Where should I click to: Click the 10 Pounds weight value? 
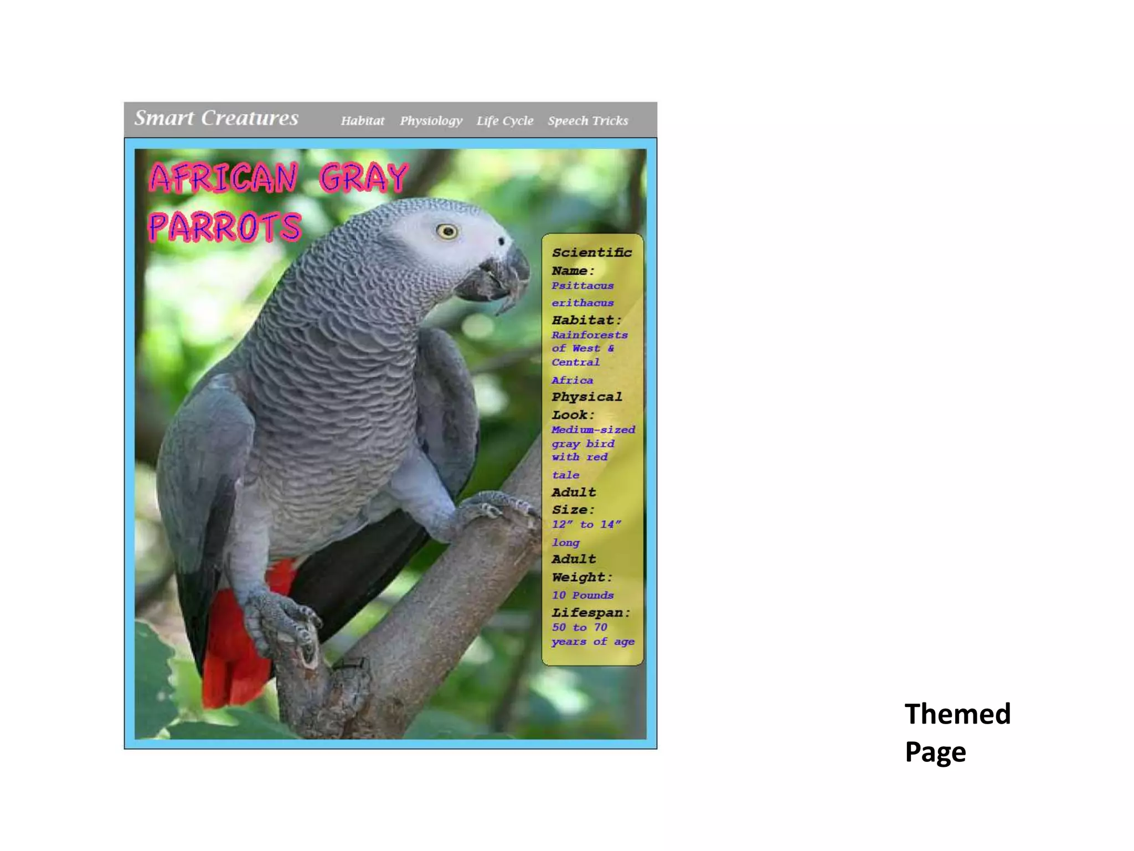click(x=583, y=595)
